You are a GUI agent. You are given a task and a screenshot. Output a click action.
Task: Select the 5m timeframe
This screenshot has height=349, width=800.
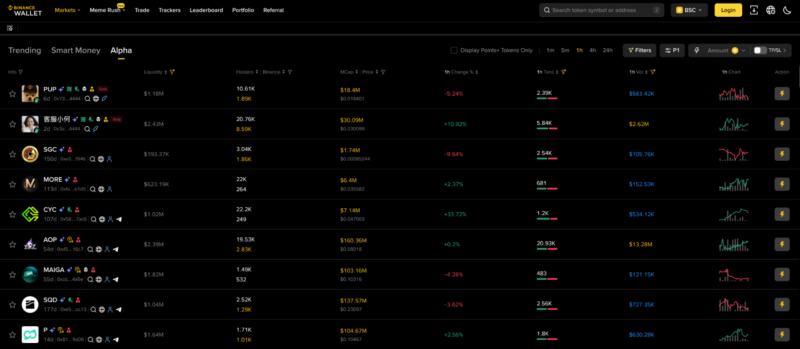(565, 50)
